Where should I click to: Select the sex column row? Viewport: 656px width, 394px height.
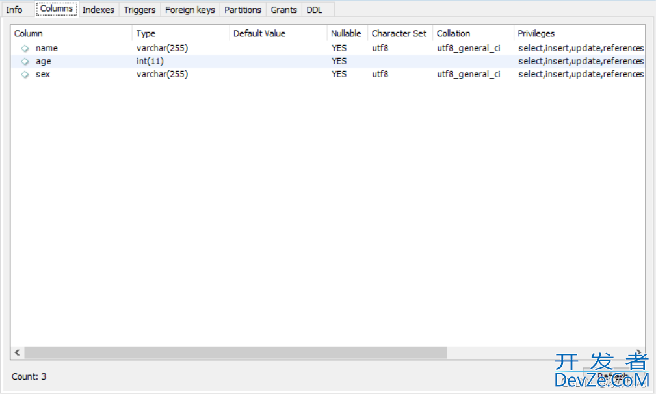click(328, 75)
